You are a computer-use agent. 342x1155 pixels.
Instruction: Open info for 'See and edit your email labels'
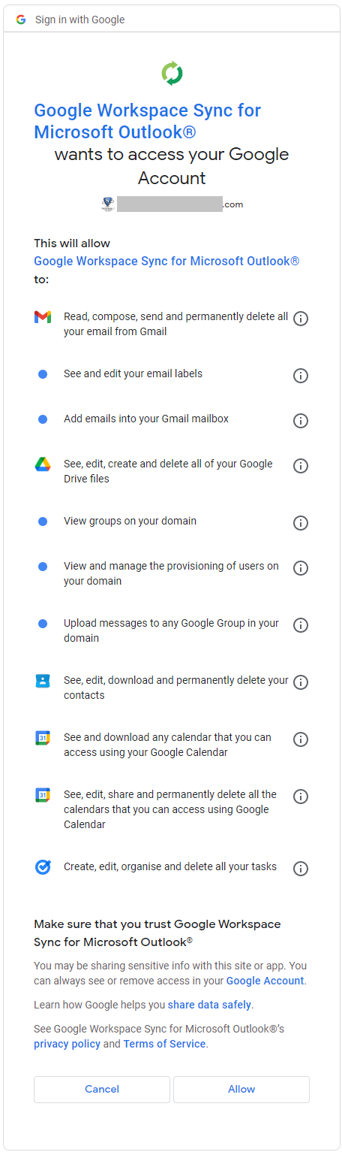[301, 376]
